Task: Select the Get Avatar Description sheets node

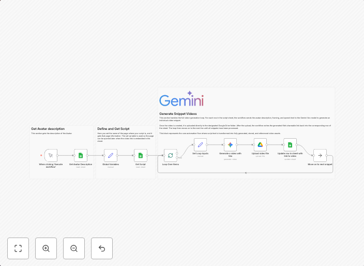Action: (81, 155)
